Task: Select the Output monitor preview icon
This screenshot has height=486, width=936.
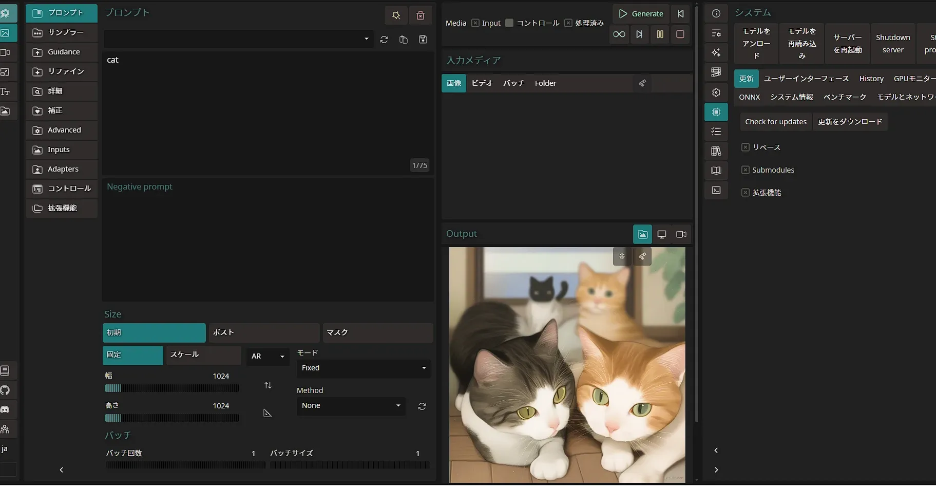Action: point(662,234)
